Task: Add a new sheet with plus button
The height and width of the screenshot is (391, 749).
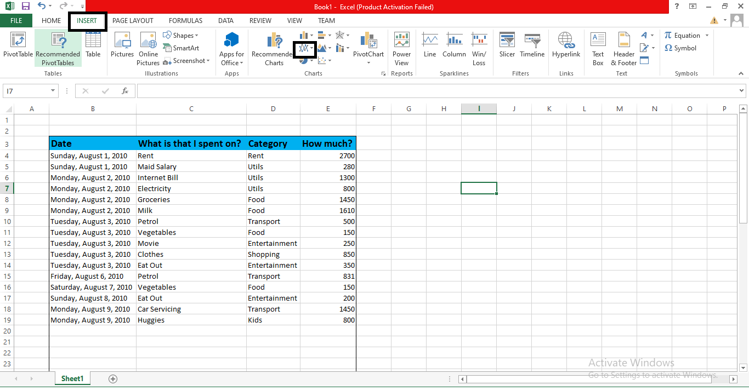Action: tap(113, 378)
